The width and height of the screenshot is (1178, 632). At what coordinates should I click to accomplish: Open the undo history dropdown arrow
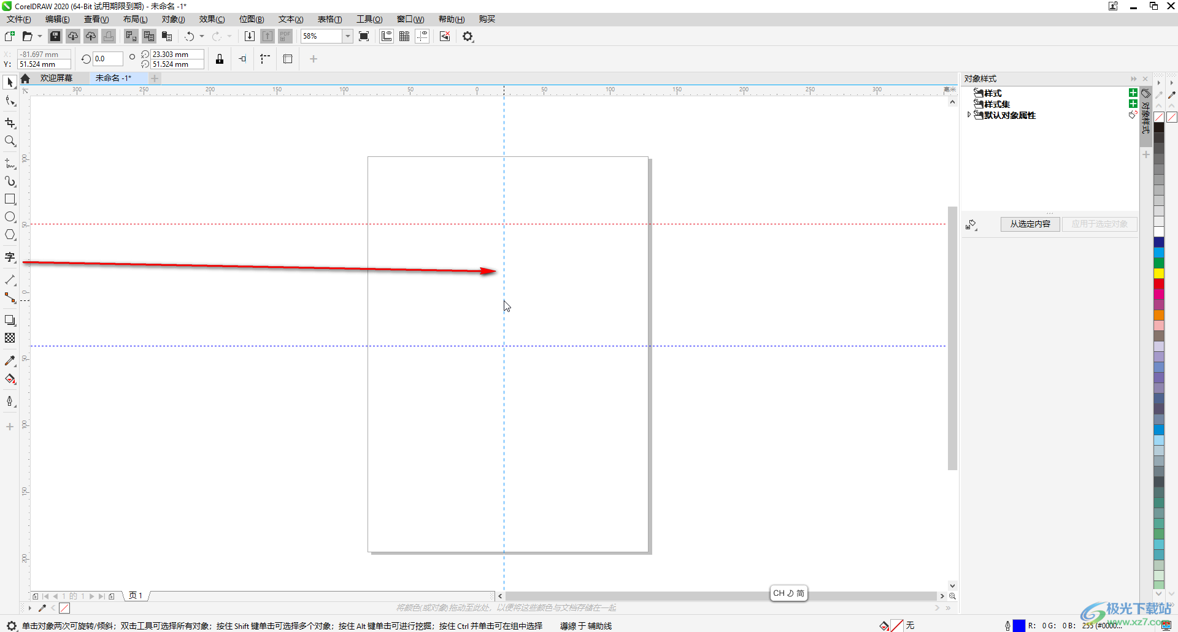202,36
